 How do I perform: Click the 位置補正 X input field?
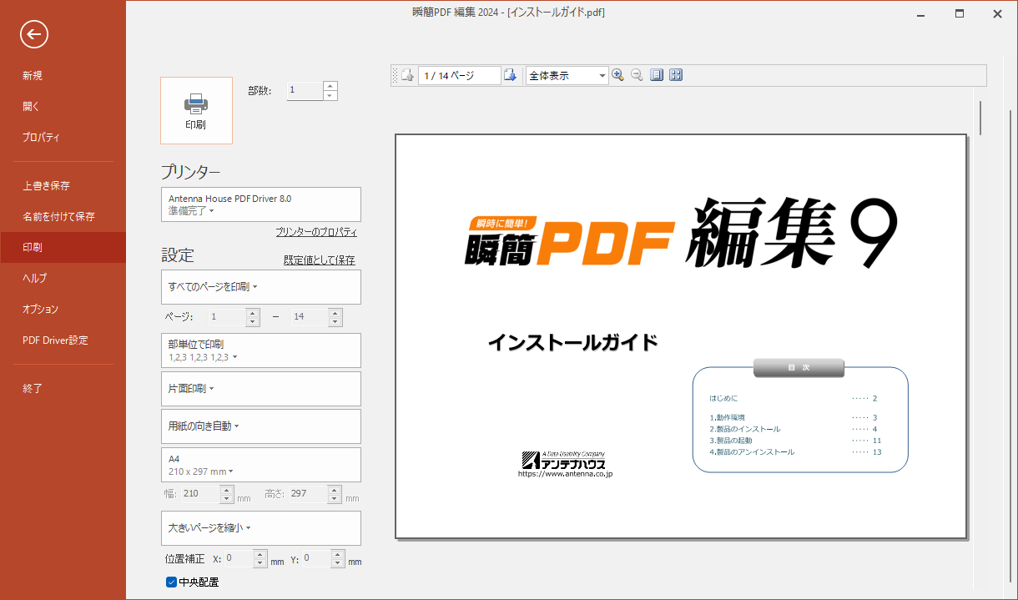[x=239, y=559]
